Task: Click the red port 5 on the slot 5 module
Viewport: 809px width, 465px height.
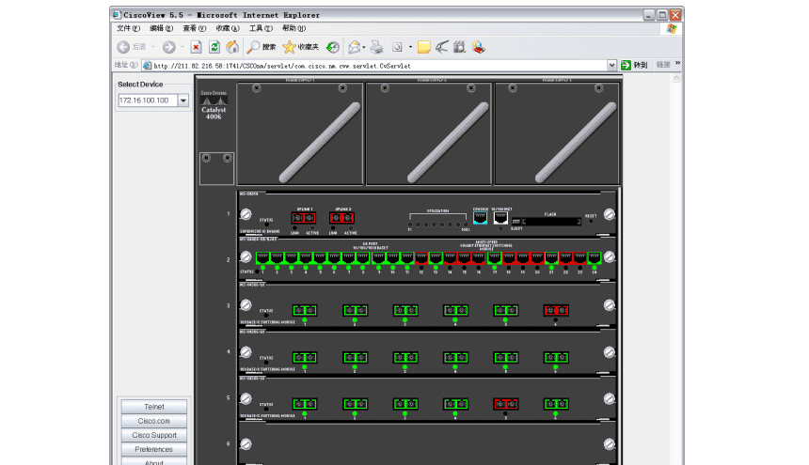Action: [505, 404]
